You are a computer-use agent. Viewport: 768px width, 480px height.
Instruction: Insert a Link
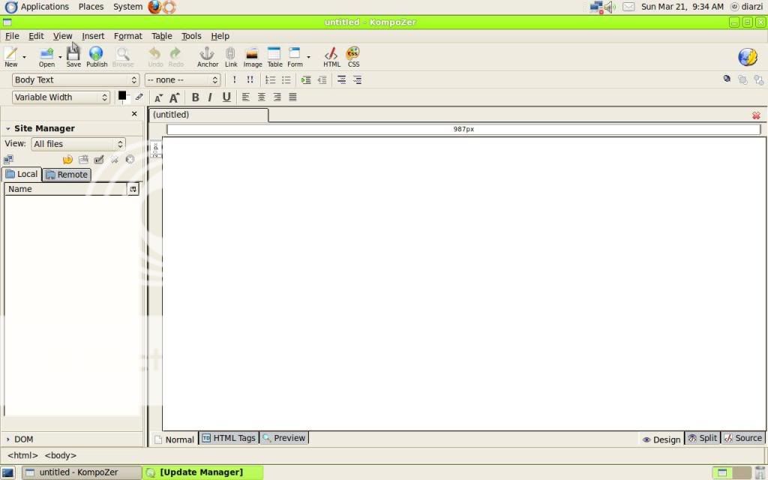[231, 56]
